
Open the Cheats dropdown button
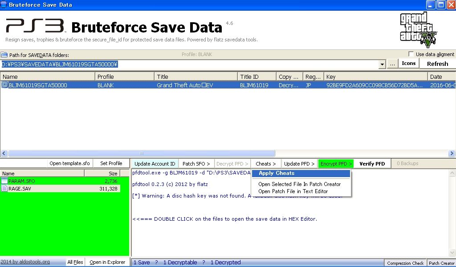click(x=265, y=164)
